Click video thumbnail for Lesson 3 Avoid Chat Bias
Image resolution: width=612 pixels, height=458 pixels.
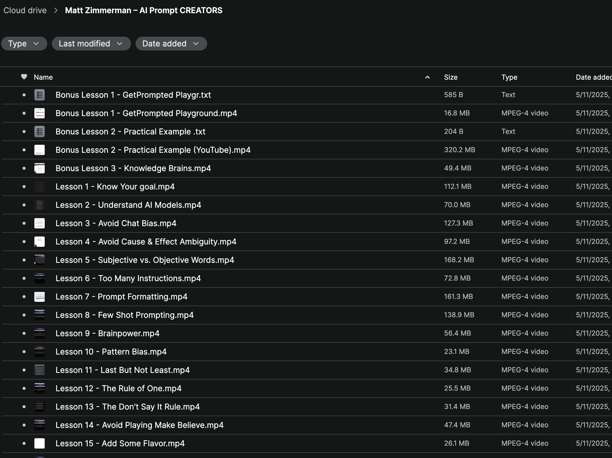coord(40,223)
